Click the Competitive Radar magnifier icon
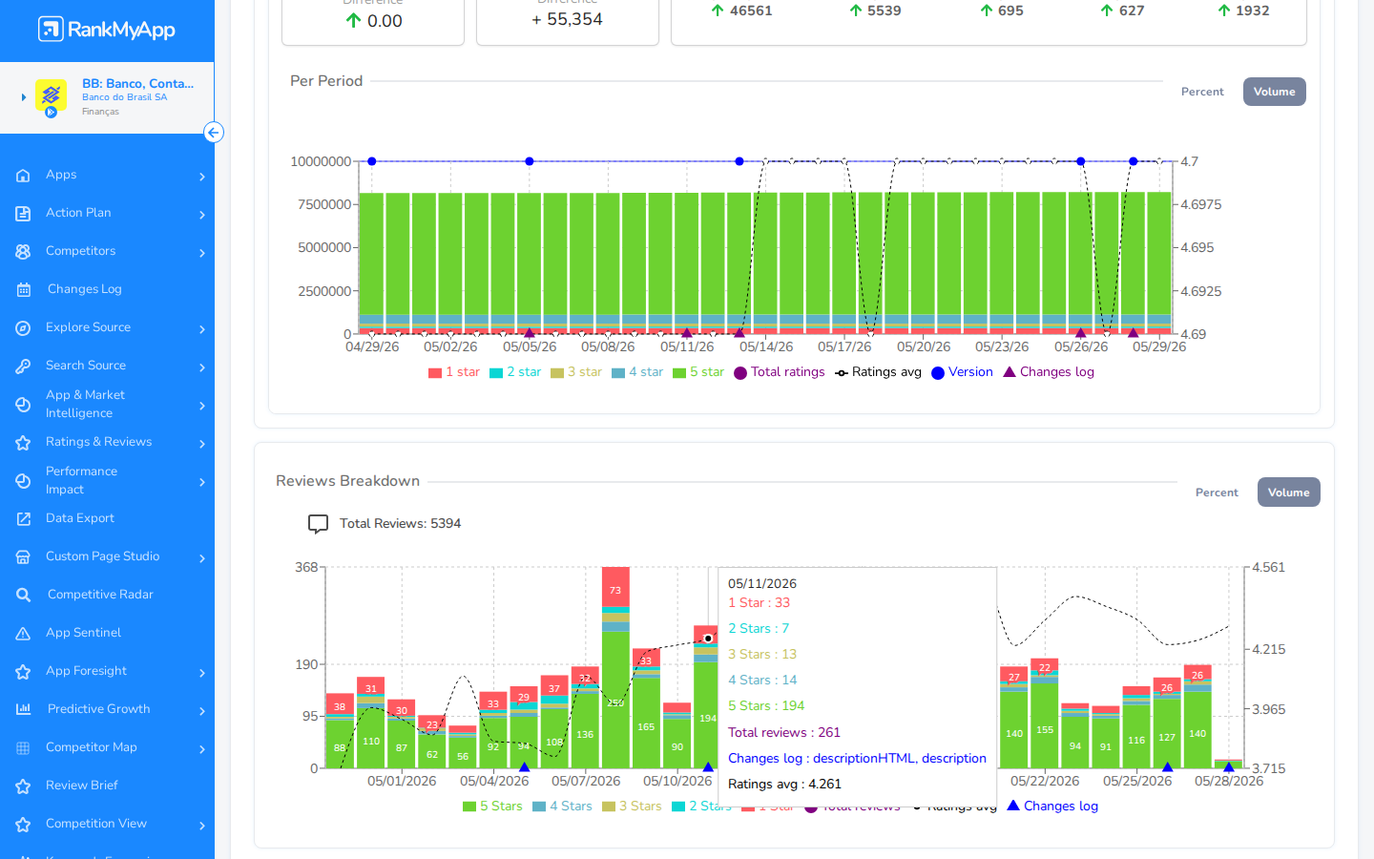1374x859 pixels. point(24,595)
